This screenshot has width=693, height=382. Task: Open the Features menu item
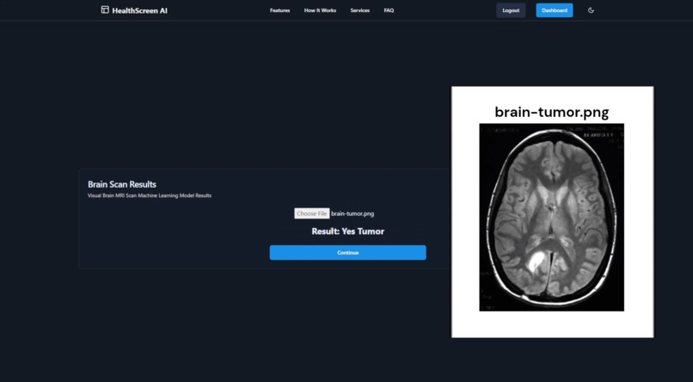coord(279,10)
